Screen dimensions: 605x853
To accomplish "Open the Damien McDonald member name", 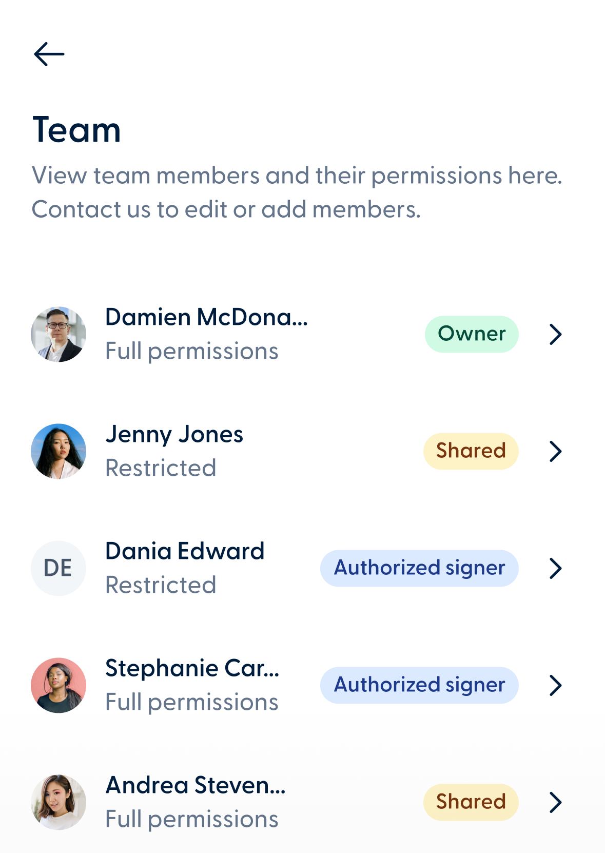I will point(206,318).
